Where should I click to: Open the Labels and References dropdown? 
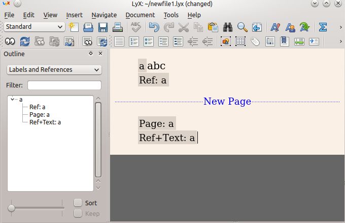point(54,70)
